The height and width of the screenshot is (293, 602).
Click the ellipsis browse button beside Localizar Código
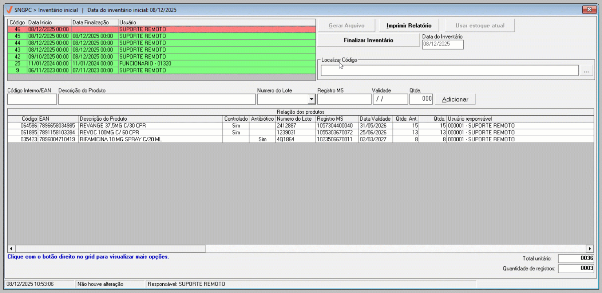point(586,71)
